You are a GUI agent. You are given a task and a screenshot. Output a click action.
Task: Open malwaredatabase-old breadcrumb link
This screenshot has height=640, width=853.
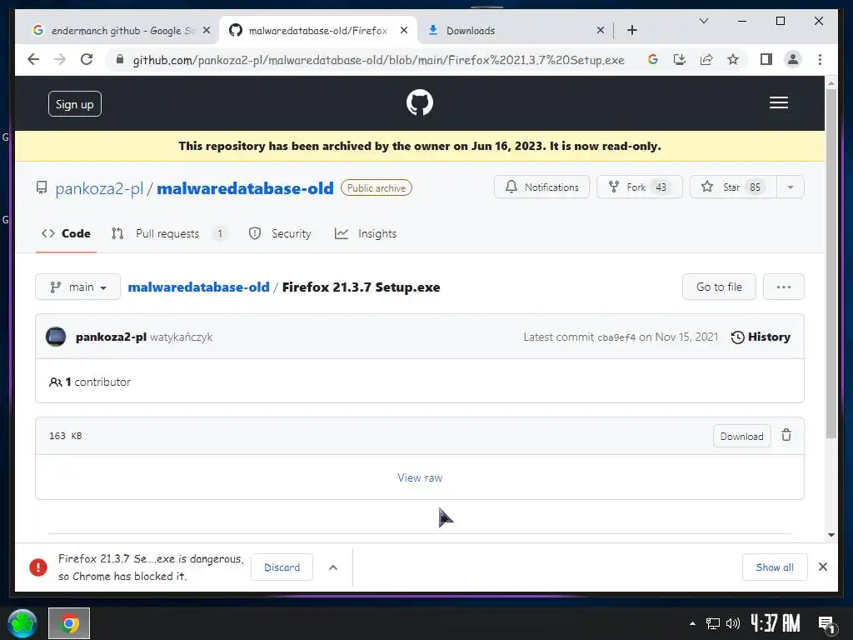[198, 287]
